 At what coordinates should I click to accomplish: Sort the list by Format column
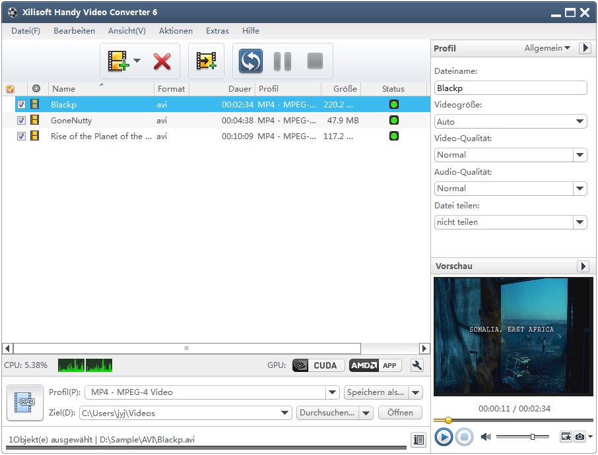click(x=171, y=89)
